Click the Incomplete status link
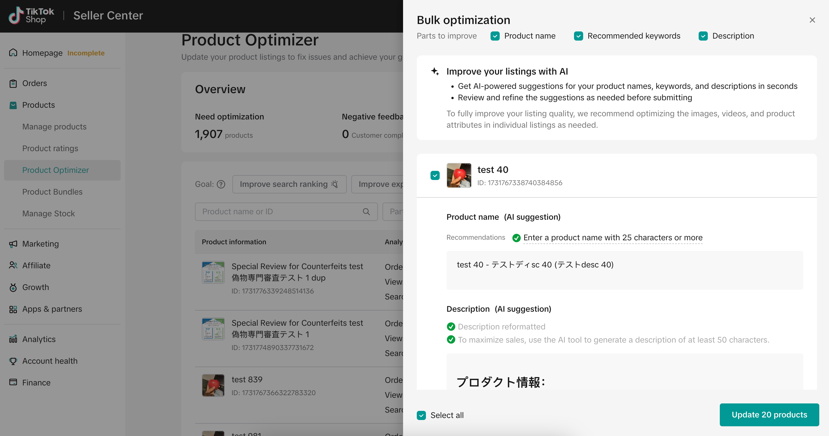The height and width of the screenshot is (436, 829). [x=86, y=53]
